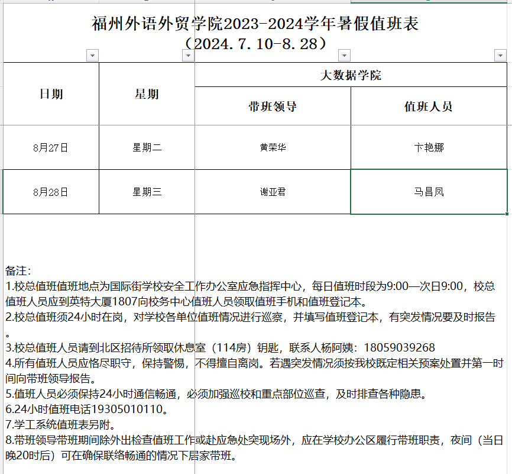Click the 备注 label text
Viewport: 512px width, 474px height.
tap(18, 271)
